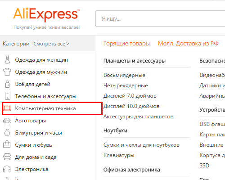Screen dimensions: 225x180
Task: Open the 'USB флэш' link
Action: click(x=212, y=124)
